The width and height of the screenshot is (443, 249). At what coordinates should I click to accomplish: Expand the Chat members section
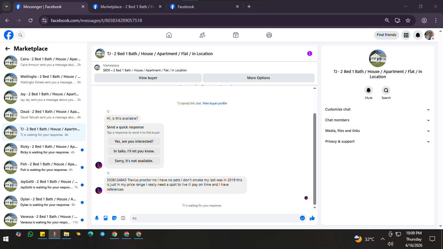click(377, 120)
